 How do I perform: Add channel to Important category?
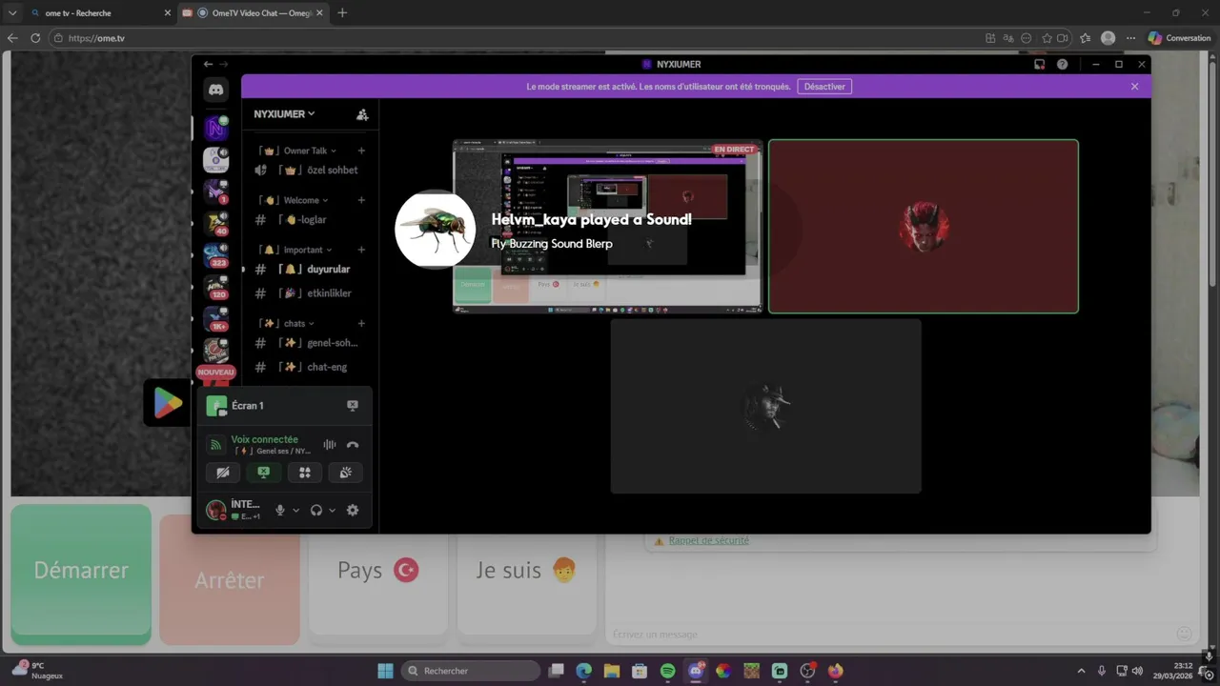[361, 250]
